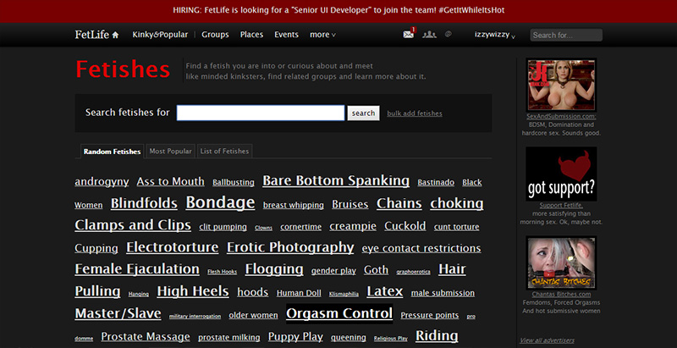Open the Groups menu item
Viewport: 677px width, 348px height.
[x=215, y=35]
